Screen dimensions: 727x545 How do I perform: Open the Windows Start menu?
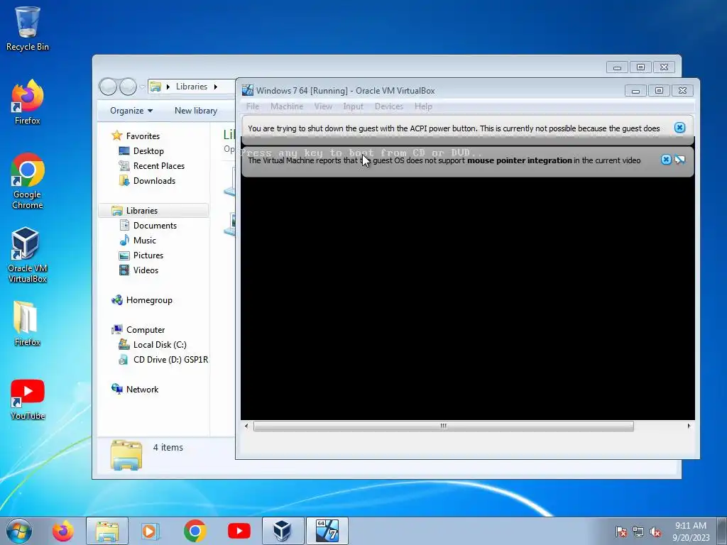point(19,531)
